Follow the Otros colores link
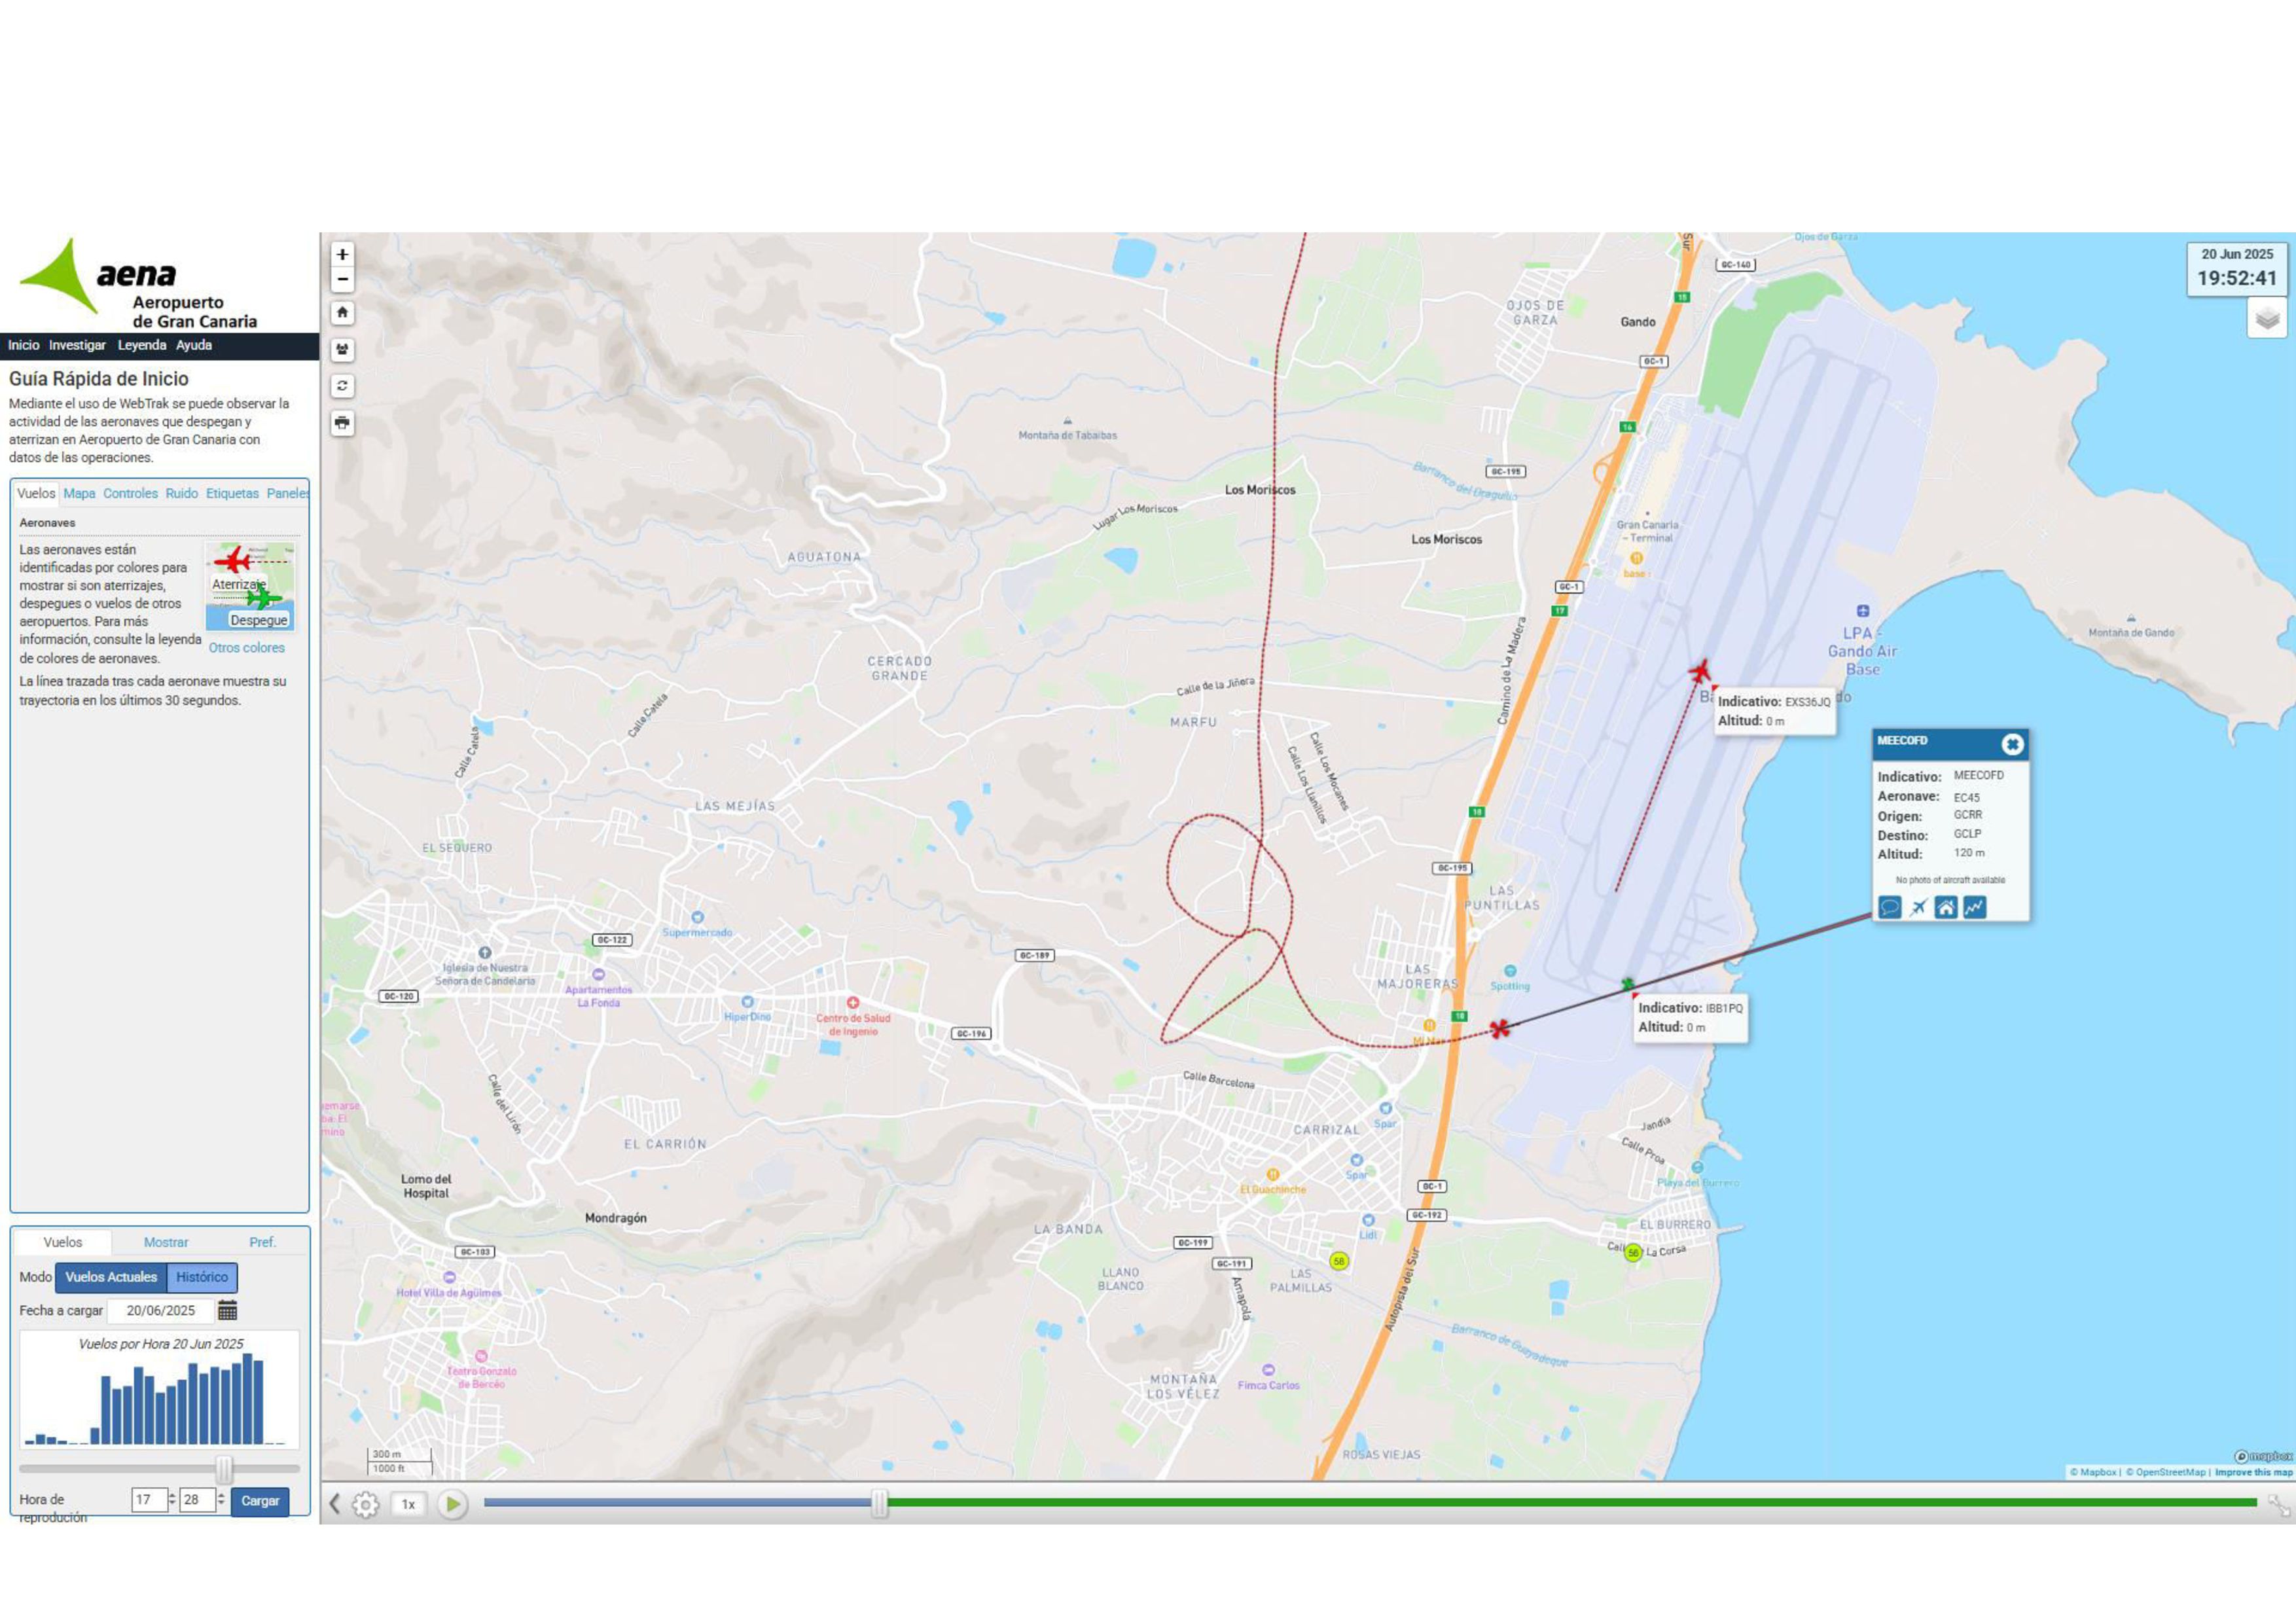Screen dimensions: 2296x1624 click(x=246, y=648)
